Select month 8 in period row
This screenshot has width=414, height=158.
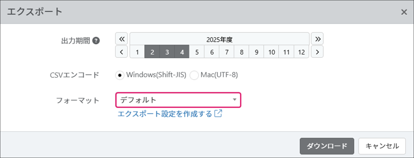(242, 52)
